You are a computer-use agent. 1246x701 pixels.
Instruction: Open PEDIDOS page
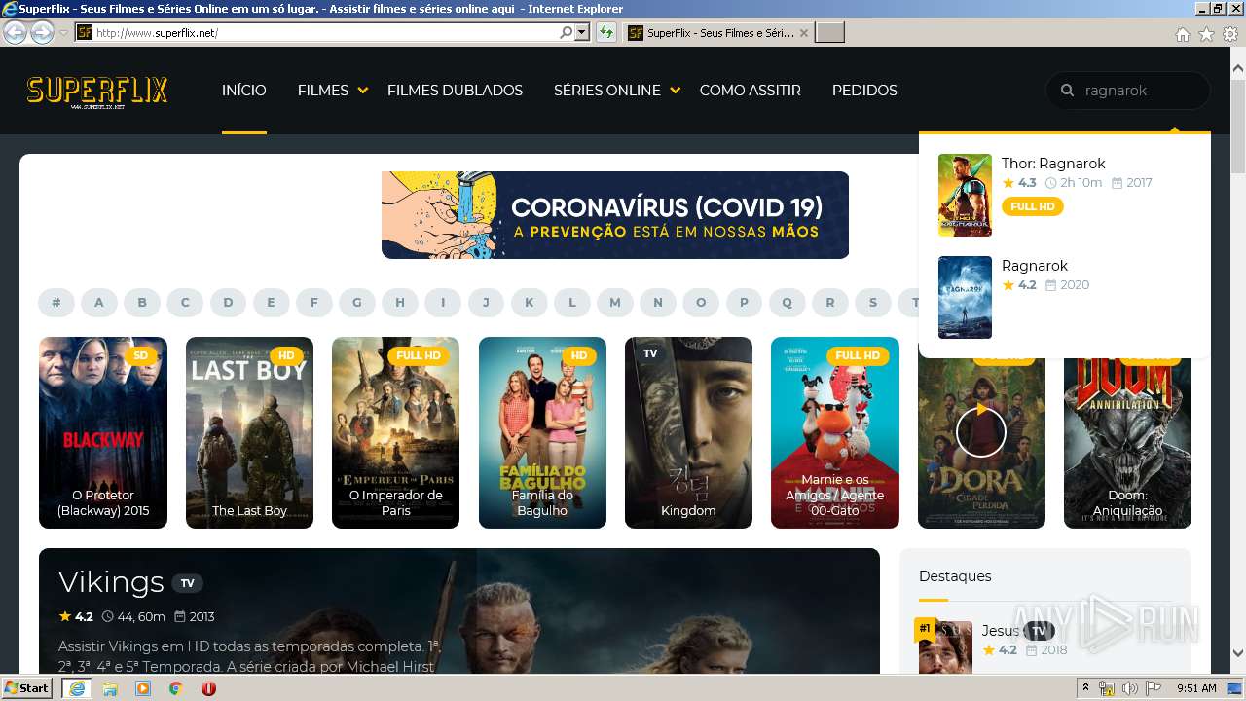click(x=864, y=91)
